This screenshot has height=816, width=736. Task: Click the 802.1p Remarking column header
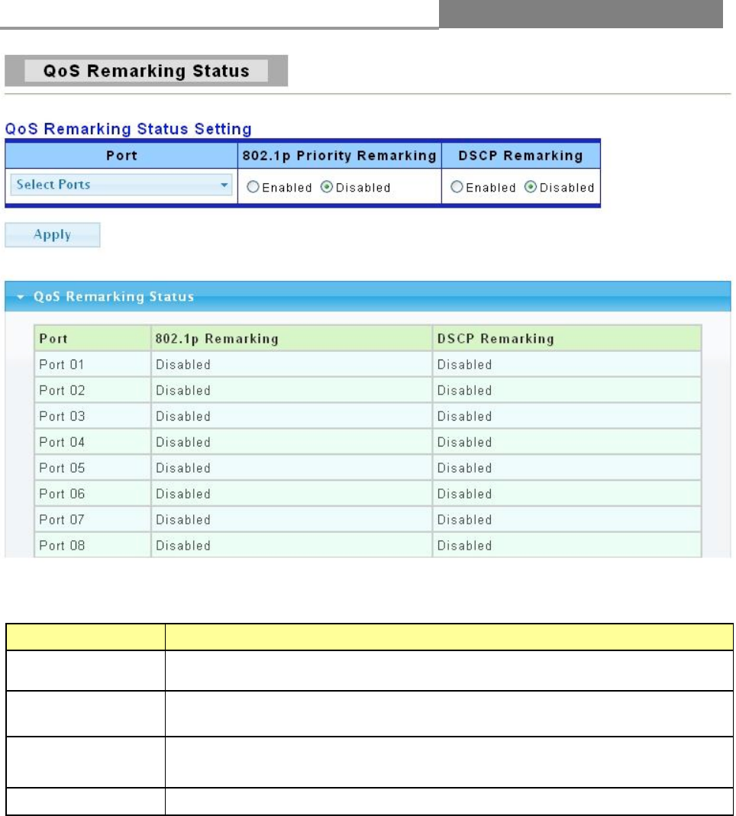[292, 338]
